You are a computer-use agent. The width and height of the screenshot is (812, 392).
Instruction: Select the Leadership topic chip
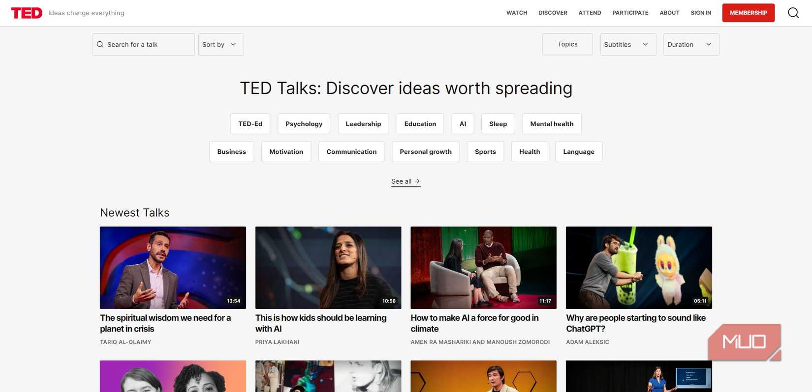363,124
